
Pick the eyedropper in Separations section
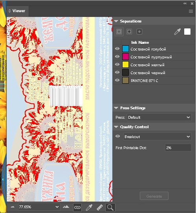[x=177, y=32]
